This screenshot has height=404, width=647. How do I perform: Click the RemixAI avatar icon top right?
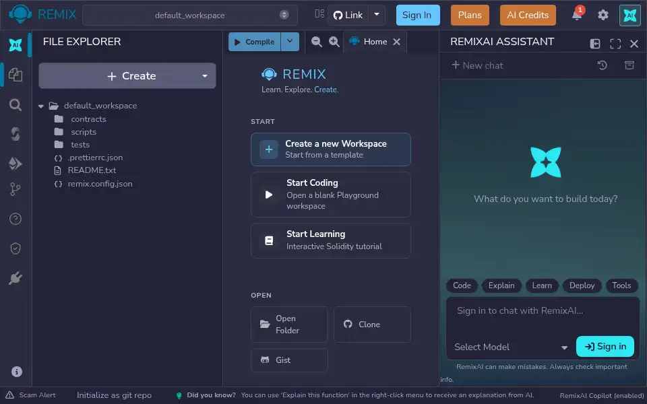click(629, 15)
